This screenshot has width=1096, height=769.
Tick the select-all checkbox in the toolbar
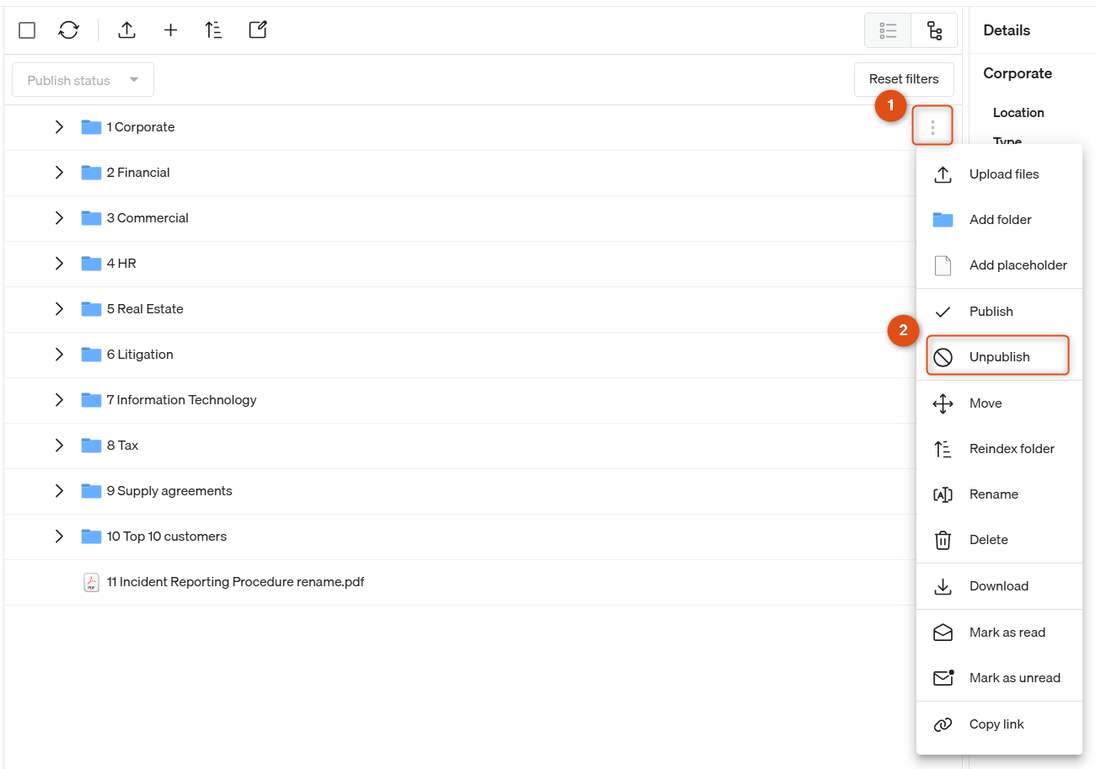tap(27, 30)
